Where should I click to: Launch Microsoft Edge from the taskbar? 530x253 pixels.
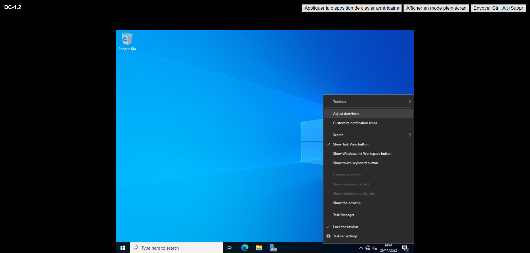[245, 248]
